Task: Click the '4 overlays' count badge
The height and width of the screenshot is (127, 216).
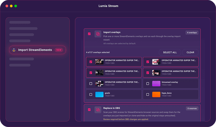Action: pyautogui.click(x=192, y=32)
